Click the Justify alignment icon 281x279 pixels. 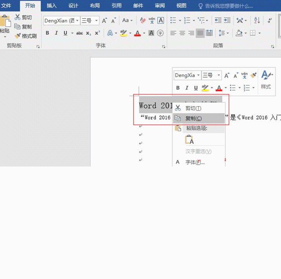[x=200, y=33]
